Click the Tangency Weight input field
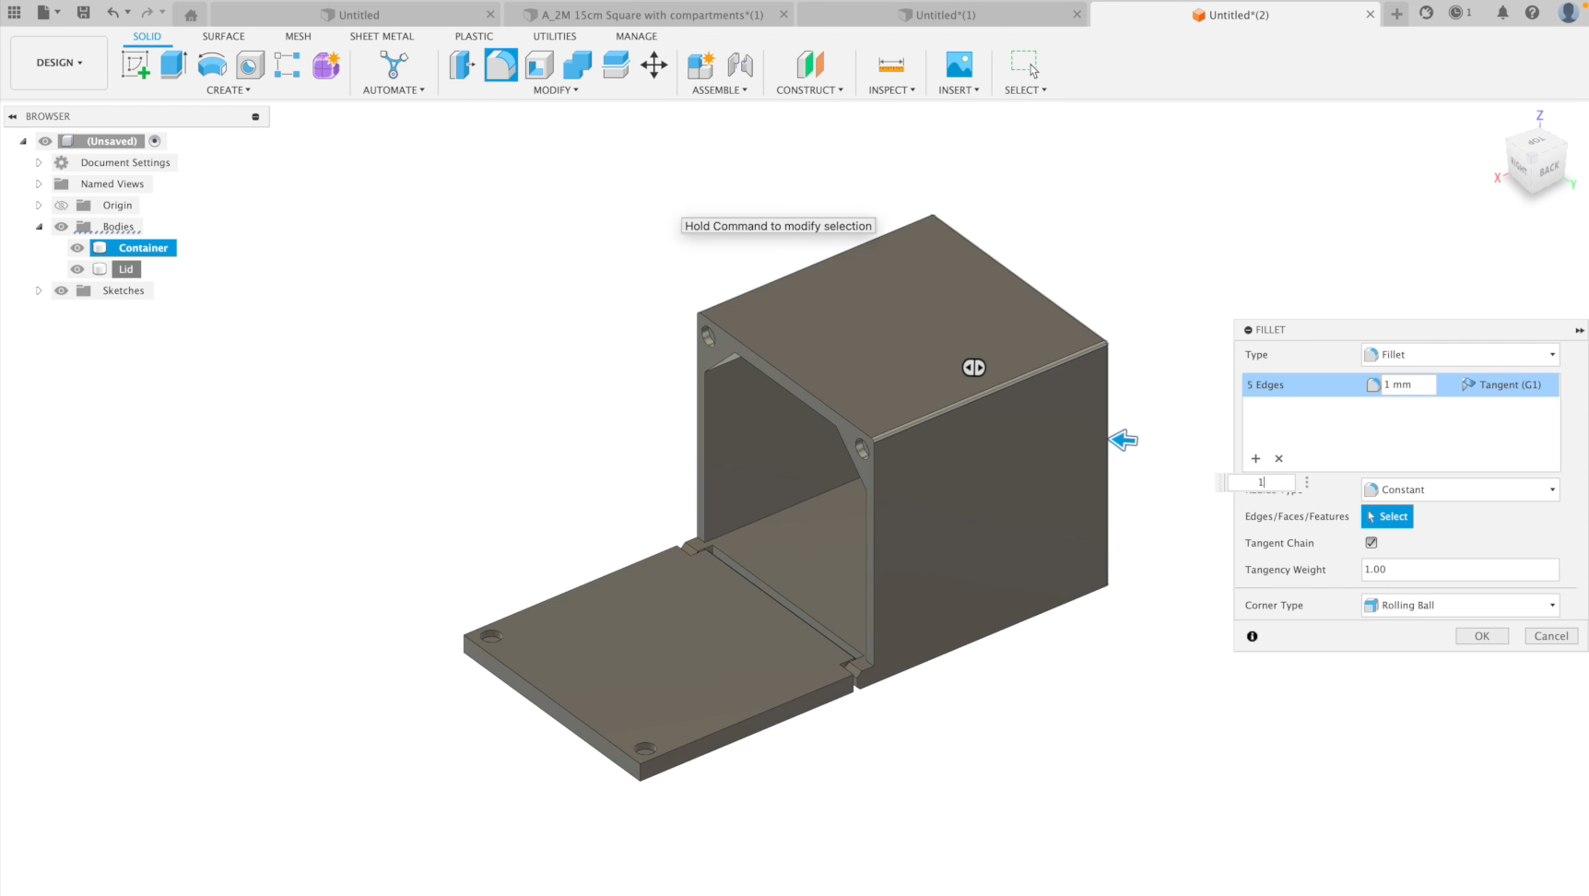The image size is (1589, 896). (1459, 570)
